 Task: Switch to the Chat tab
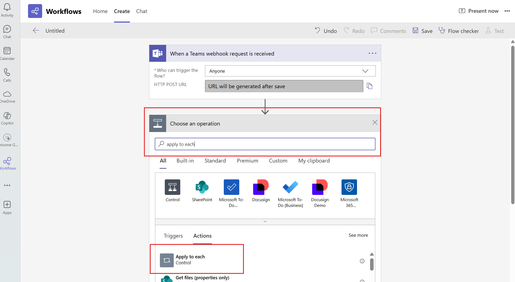tap(142, 11)
